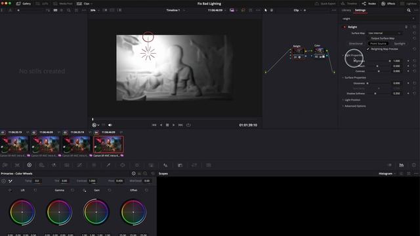Click the Quick Export button
This screenshot has width=420, height=236.
pos(325,4)
